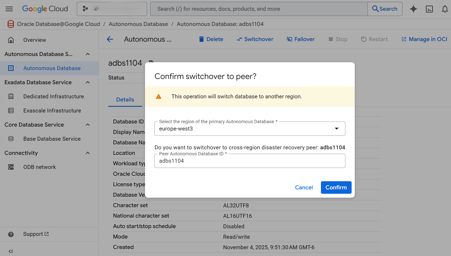451x256 pixels.
Task: Collapse the left panel with bottom arrow
Action: (11, 251)
